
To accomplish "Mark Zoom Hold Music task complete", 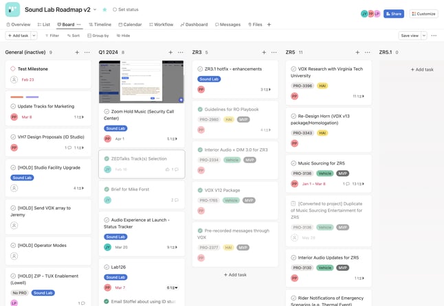I will (107, 111).
